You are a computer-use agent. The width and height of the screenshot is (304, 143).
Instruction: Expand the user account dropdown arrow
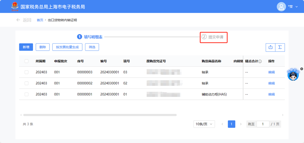pyautogui.click(x=296, y=7)
